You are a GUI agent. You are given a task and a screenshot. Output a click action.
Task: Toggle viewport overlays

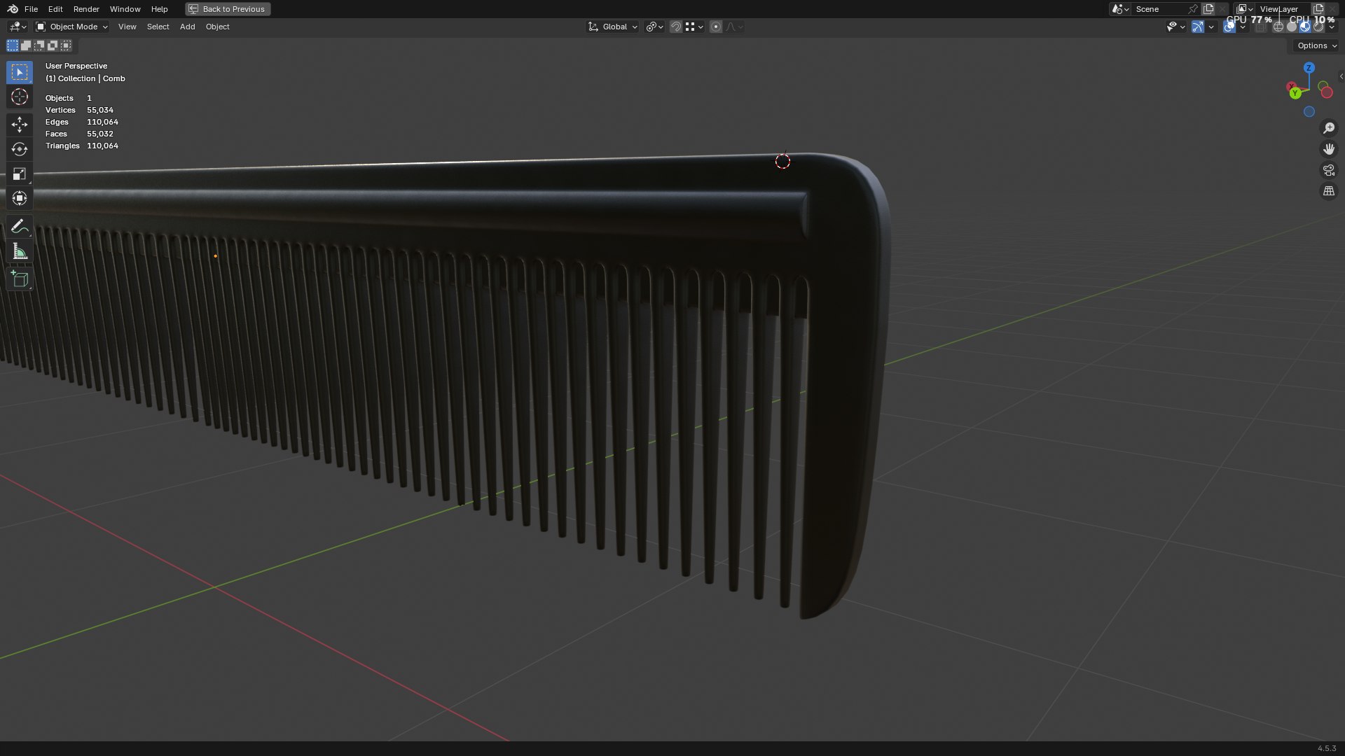click(1229, 27)
